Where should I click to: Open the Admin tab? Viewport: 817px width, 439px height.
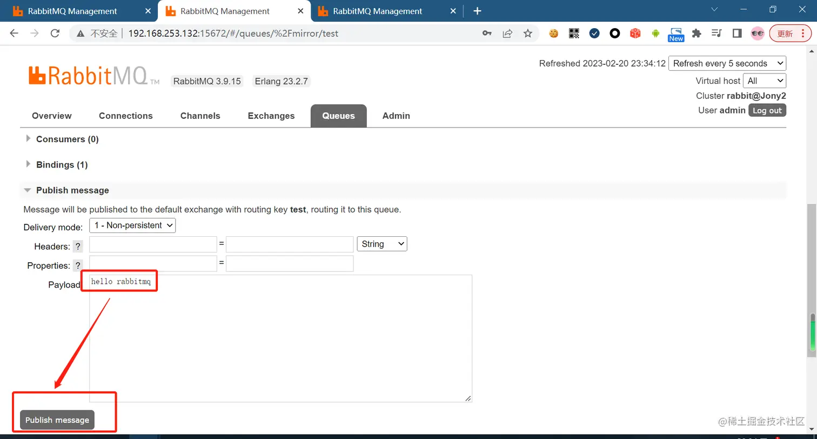point(396,116)
